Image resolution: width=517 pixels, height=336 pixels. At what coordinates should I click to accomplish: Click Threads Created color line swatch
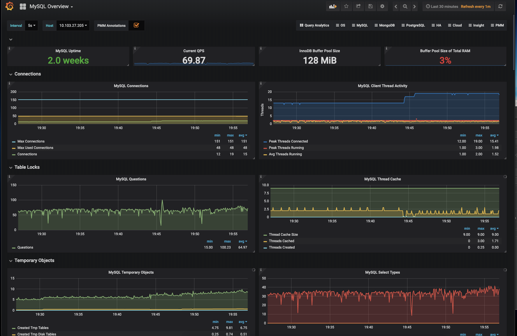[265, 248]
